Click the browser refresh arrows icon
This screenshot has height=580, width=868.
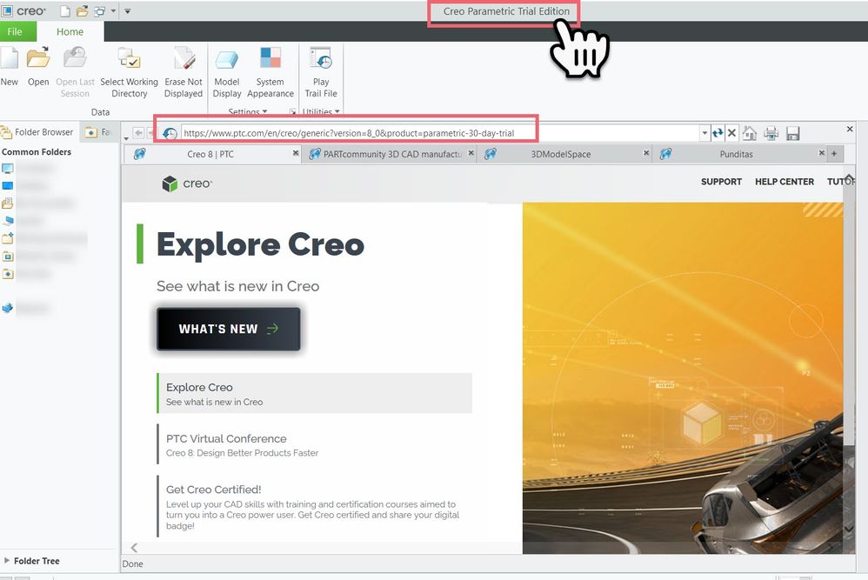coord(718,133)
